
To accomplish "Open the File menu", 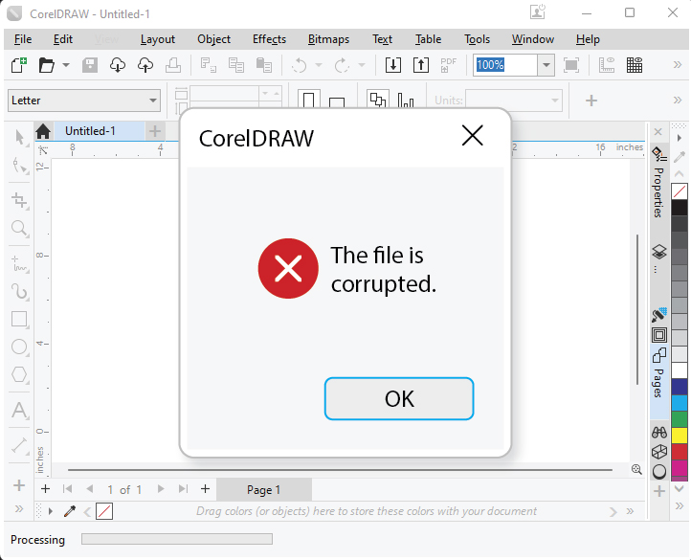I will coord(23,39).
